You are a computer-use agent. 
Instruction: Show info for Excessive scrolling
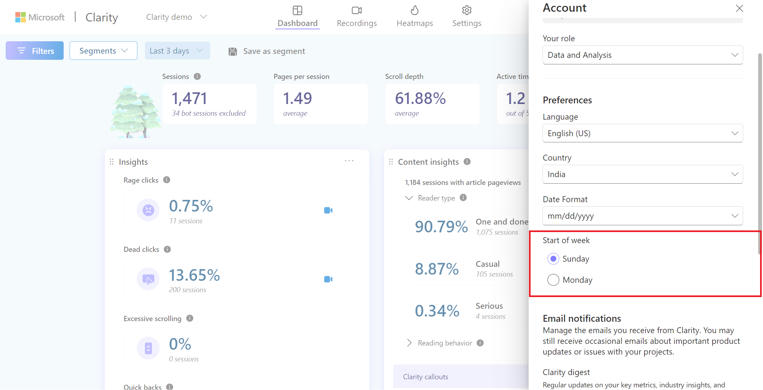coord(190,318)
